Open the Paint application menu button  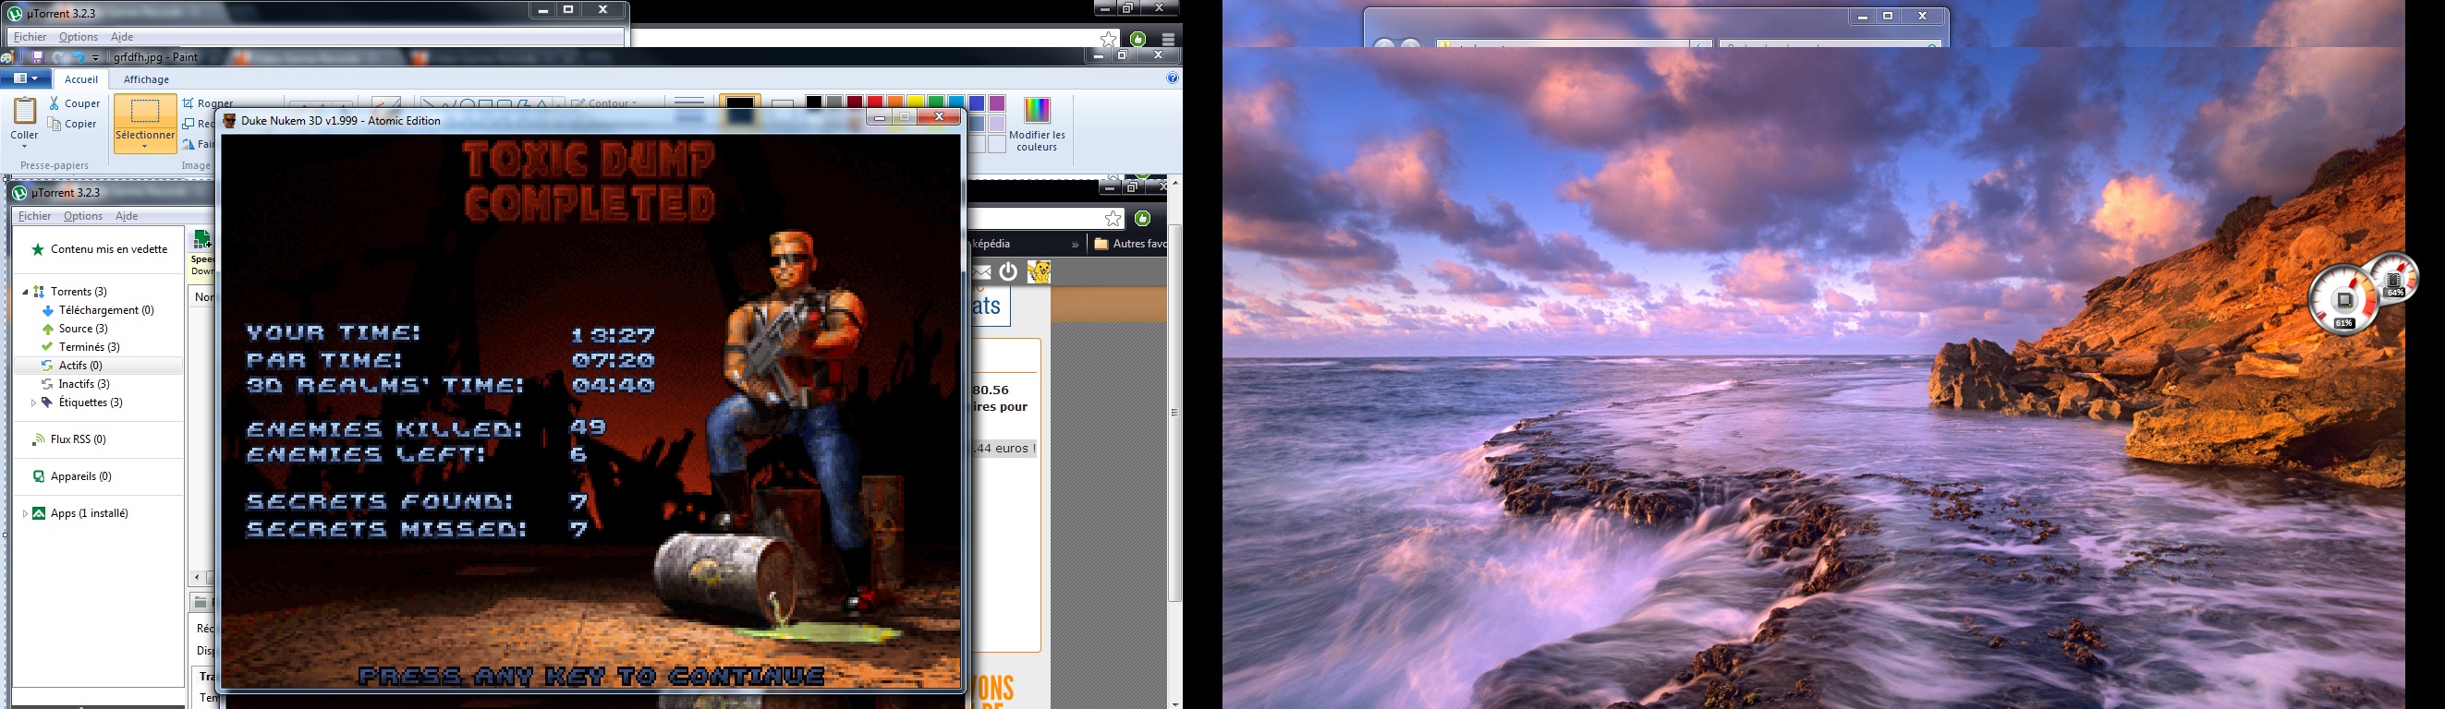point(25,79)
